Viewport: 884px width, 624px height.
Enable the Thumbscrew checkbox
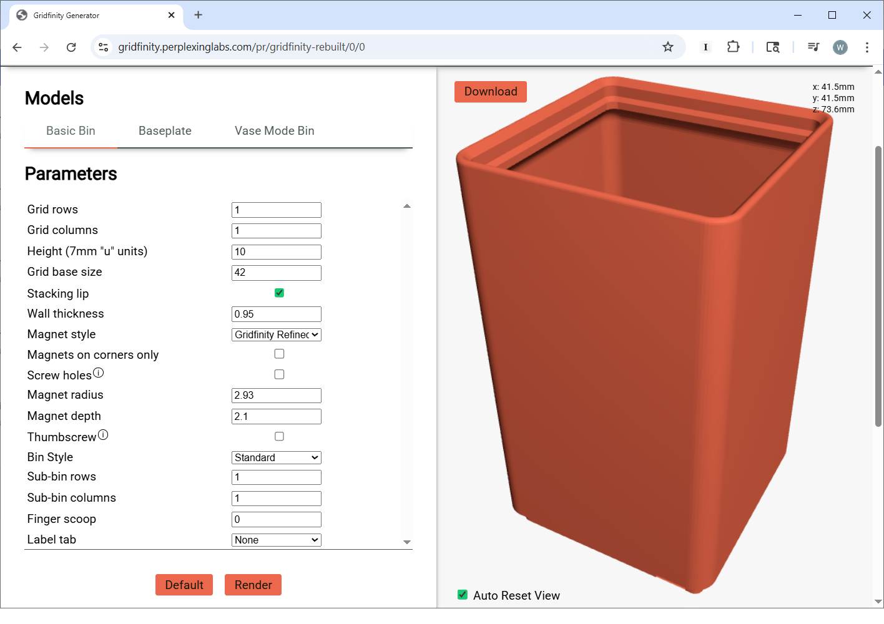[279, 436]
